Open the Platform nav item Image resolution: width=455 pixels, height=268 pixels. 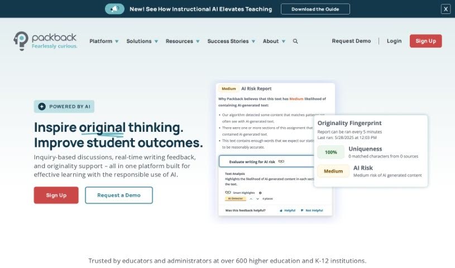click(100, 41)
